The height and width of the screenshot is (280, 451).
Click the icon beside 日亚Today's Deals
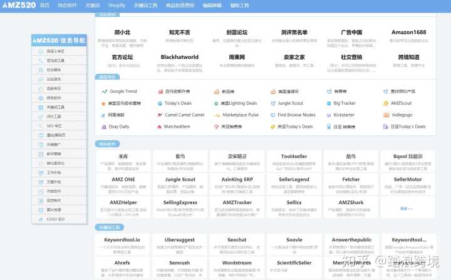[386, 127]
